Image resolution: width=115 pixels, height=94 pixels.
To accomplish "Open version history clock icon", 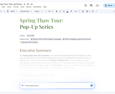I will [x=86, y=6].
